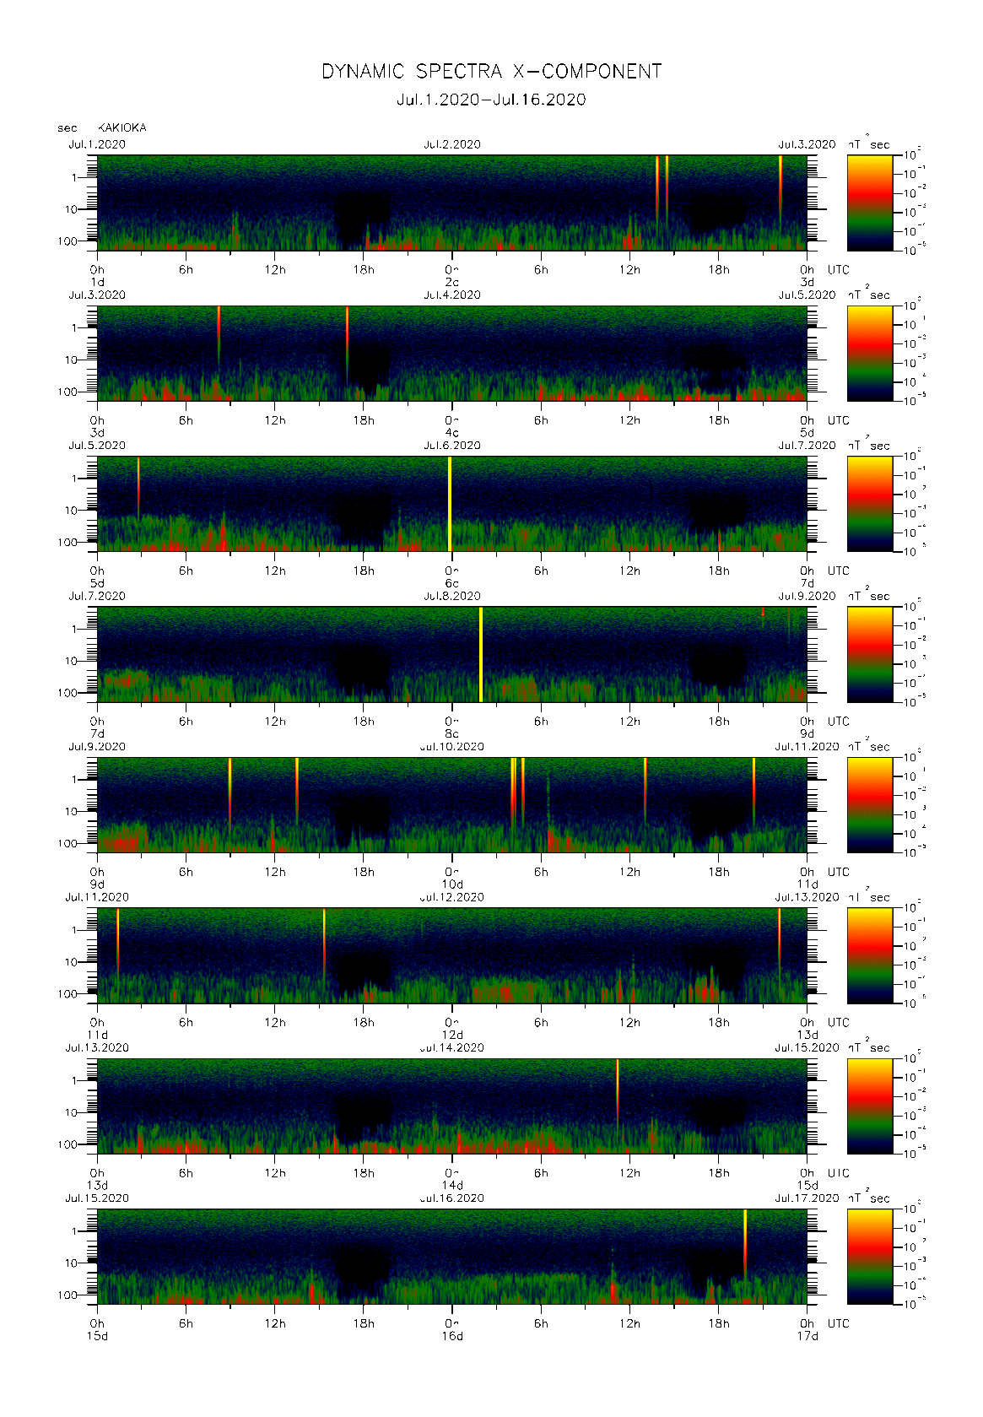Screen dimensions: 983x1417
Task: Select the colorbar of the sixth spectrogram
Action: click(869, 955)
